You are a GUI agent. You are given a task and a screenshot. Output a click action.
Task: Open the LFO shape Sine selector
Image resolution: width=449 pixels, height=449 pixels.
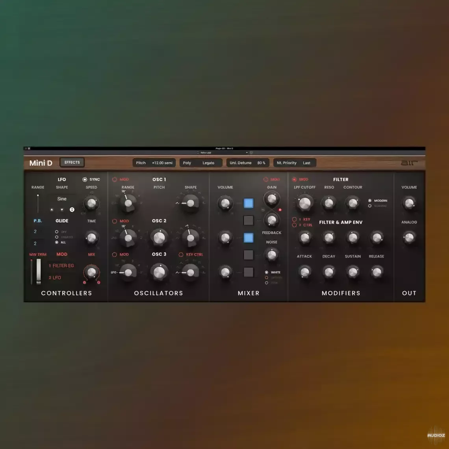tap(62, 199)
